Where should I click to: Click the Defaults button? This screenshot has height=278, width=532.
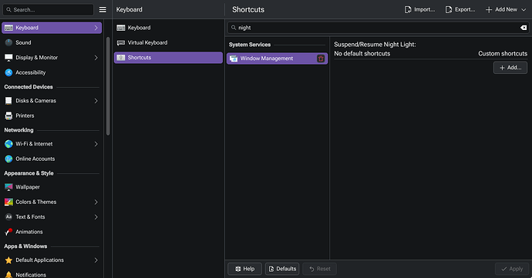282,269
